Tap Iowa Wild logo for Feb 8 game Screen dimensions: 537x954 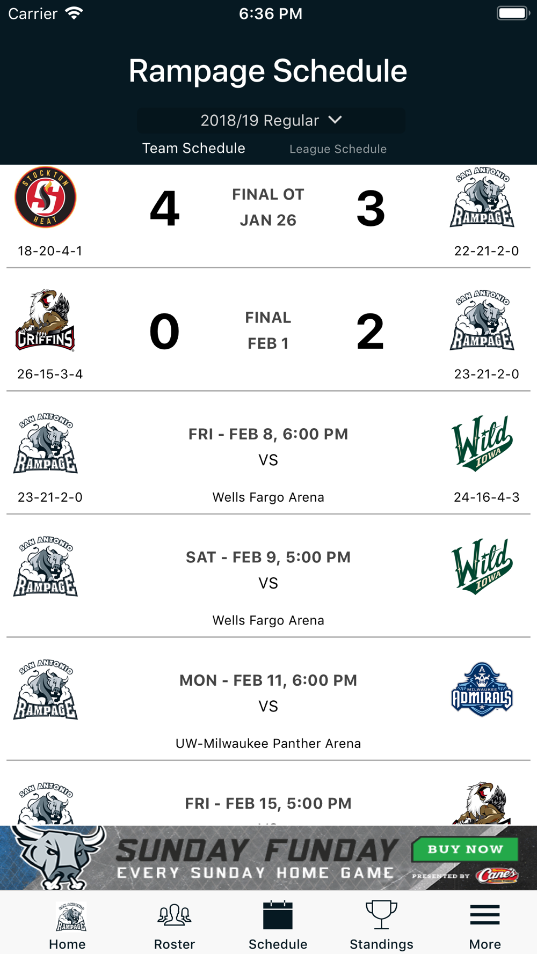pos(482,443)
